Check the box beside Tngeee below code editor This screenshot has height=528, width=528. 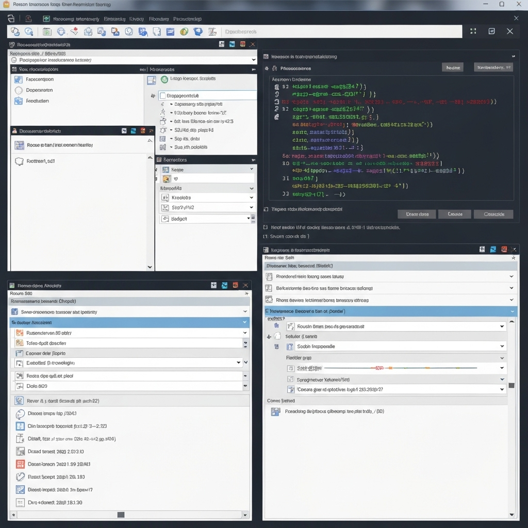266,209
